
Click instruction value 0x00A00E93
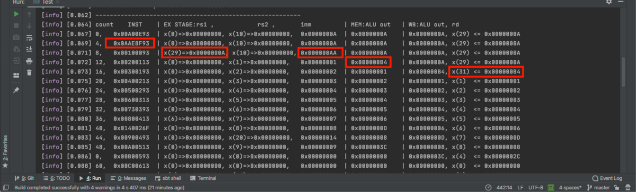point(131,34)
